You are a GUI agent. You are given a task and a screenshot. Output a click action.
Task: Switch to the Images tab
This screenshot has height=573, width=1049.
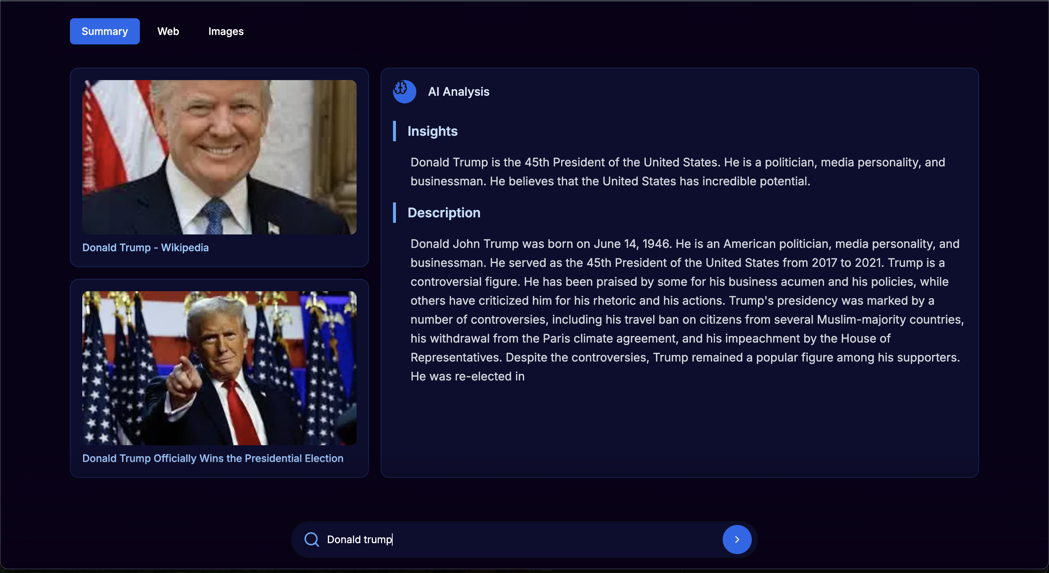coord(225,31)
